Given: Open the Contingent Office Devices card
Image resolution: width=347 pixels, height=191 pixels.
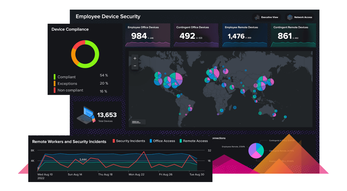Looking at the screenshot, I should point(196,35).
